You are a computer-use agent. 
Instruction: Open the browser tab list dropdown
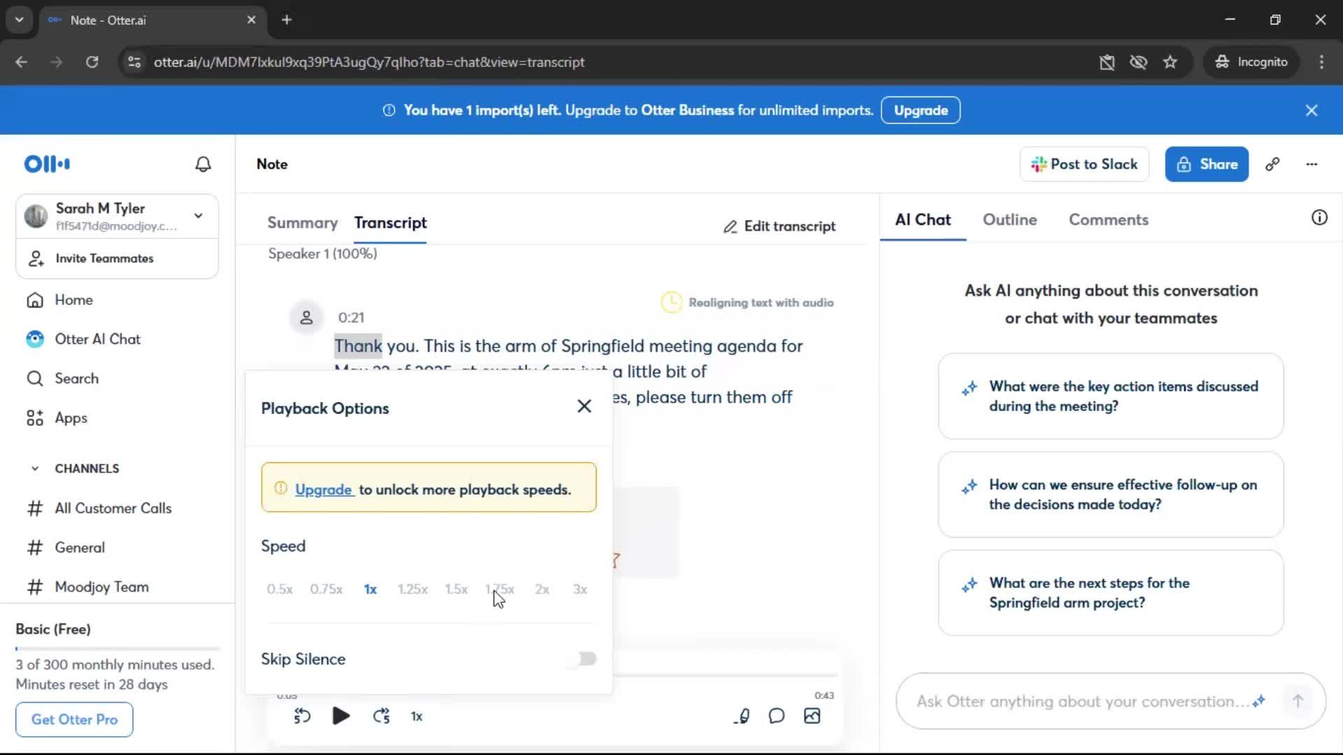pyautogui.click(x=19, y=20)
